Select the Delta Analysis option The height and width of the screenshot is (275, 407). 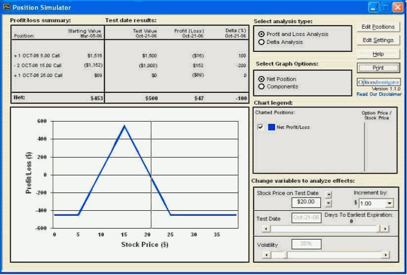tap(262, 42)
